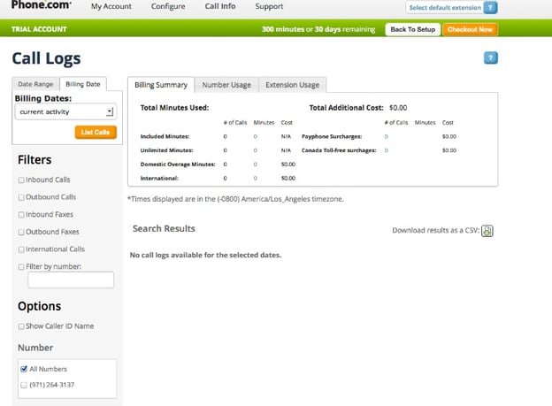Click the CSV download icon
This screenshot has height=406, width=552.
pyautogui.click(x=487, y=231)
